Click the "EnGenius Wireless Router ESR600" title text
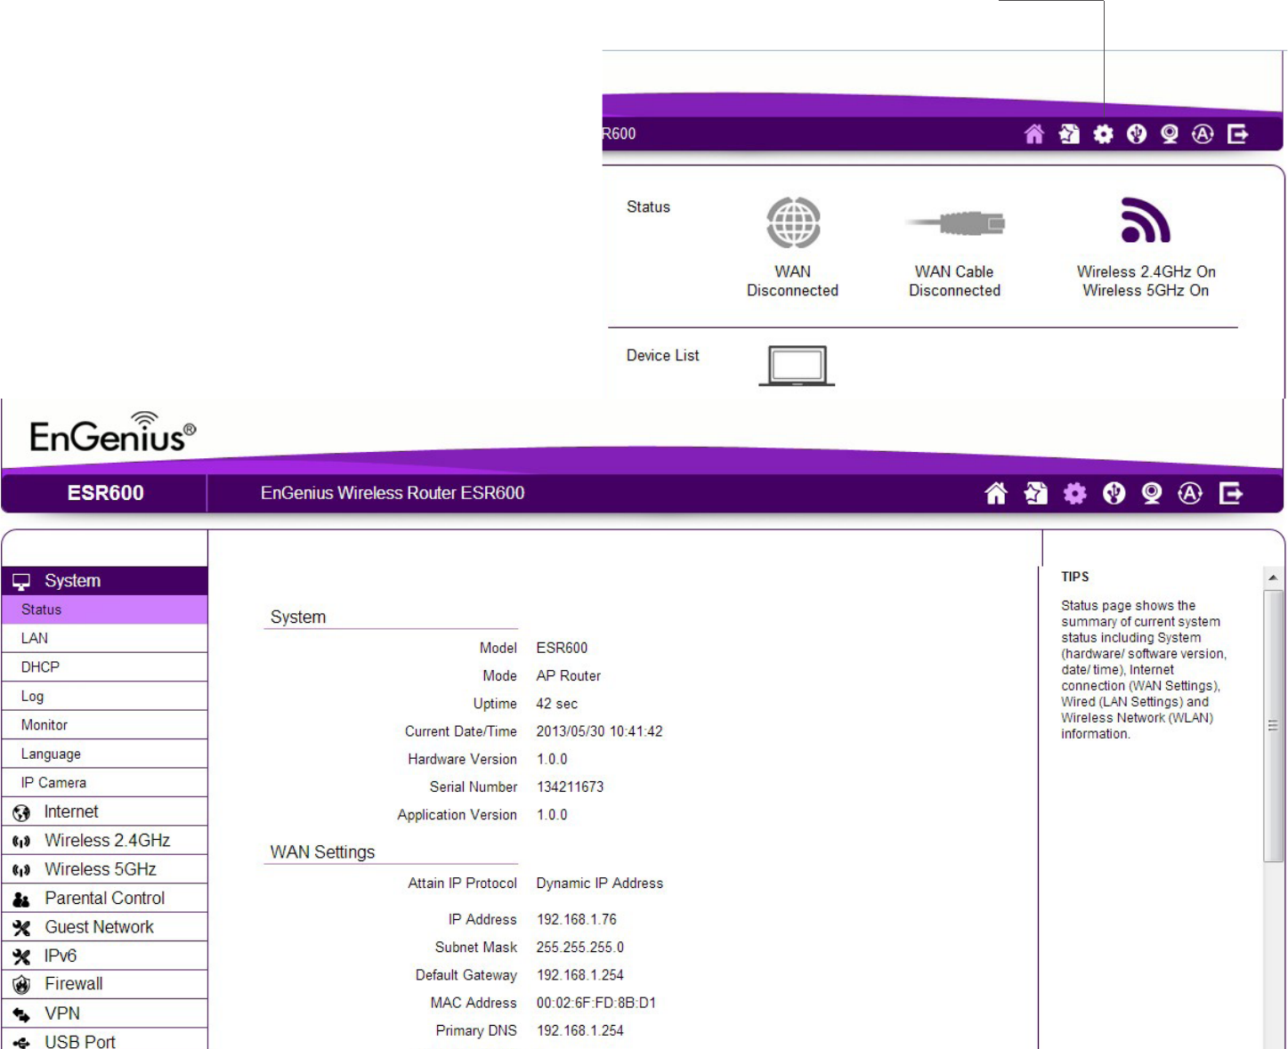The height and width of the screenshot is (1049, 1288). [393, 493]
